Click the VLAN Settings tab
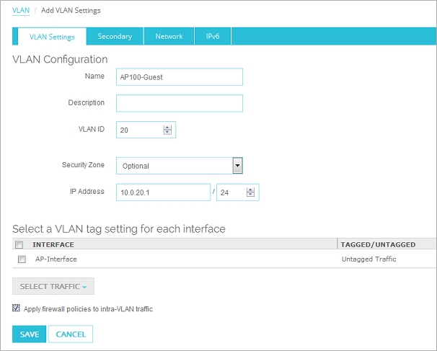The width and height of the screenshot is (437, 351). tap(52, 37)
